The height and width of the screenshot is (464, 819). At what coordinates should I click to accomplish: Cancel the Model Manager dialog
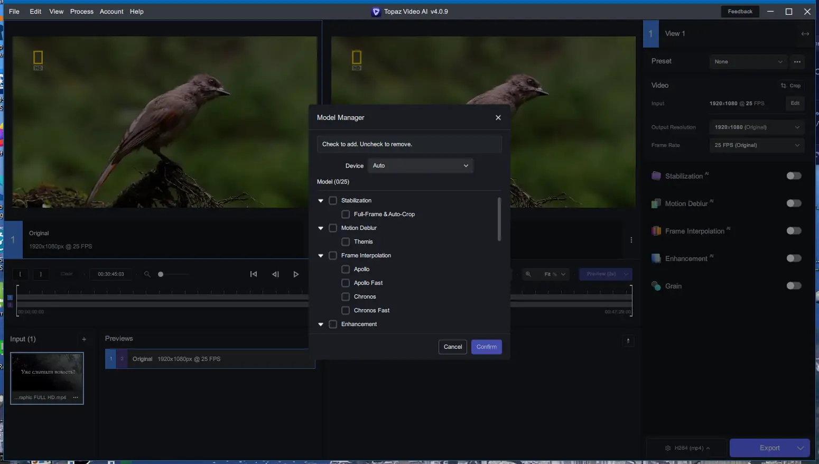click(x=453, y=347)
